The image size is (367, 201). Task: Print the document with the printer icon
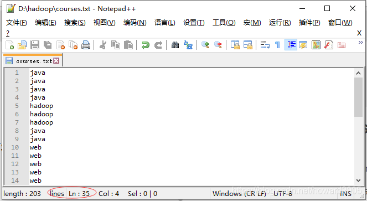(86, 45)
